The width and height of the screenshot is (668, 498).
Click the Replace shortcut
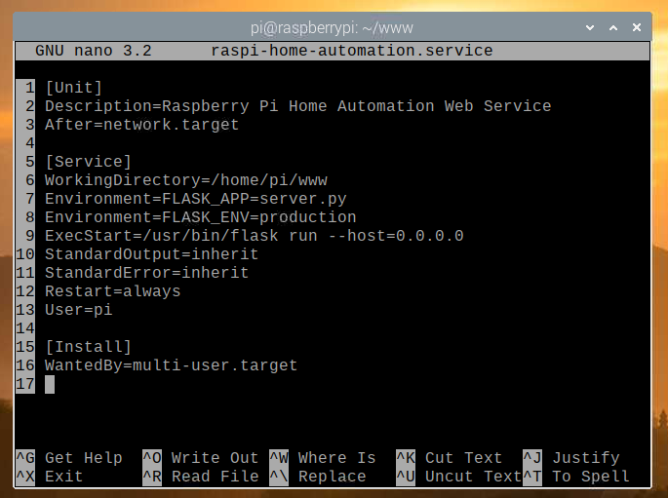coord(332,477)
